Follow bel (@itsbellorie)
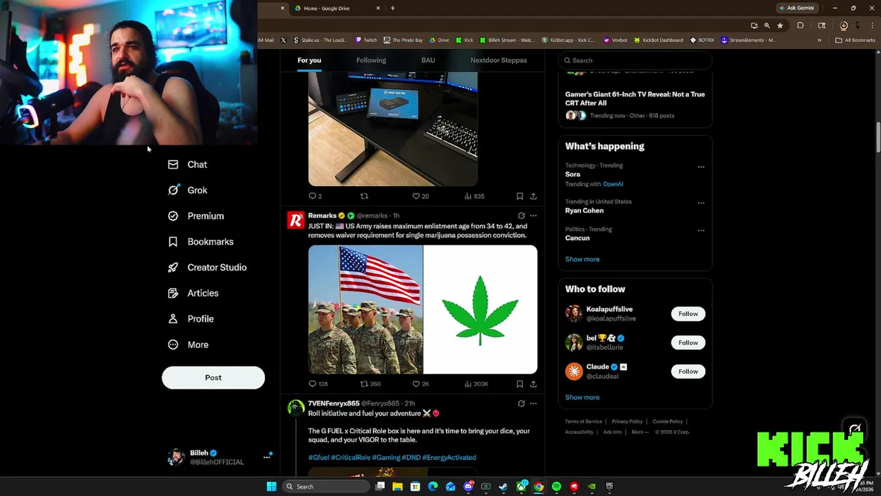 688,342
